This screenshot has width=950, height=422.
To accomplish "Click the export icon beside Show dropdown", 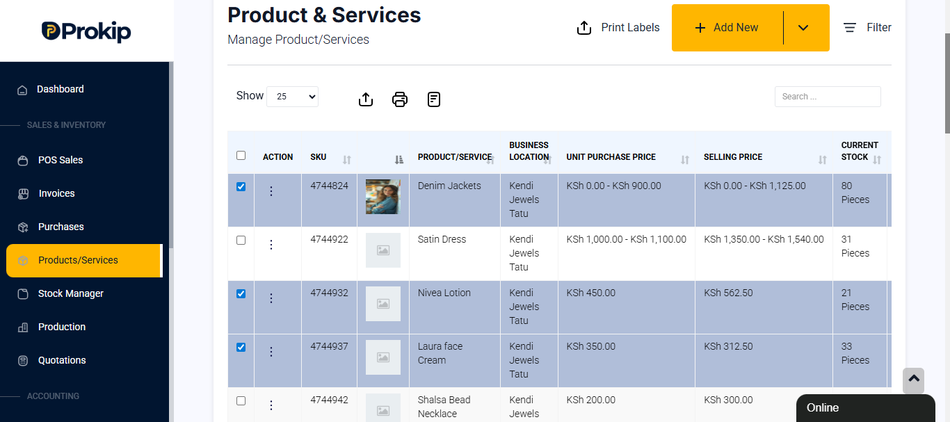I will pos(366,99).
